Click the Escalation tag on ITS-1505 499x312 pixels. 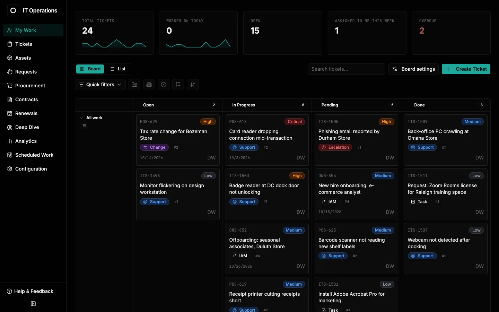335,147
